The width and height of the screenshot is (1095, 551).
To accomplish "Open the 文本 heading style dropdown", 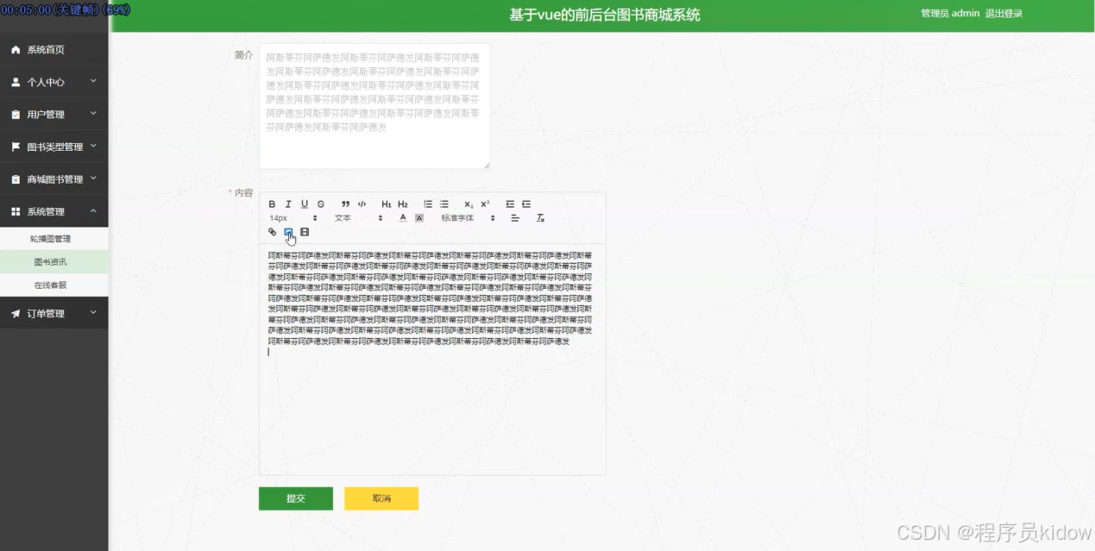I will pyautogui.click(x=358, y=218).
